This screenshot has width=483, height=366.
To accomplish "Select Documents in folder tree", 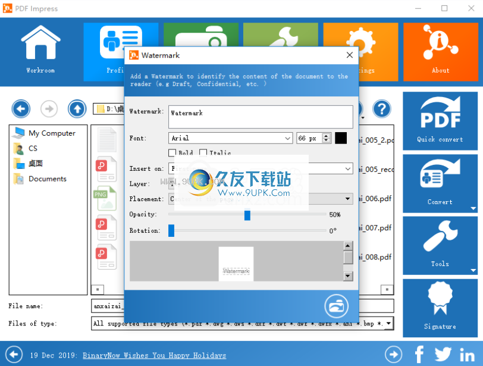I will coord(40,179).
